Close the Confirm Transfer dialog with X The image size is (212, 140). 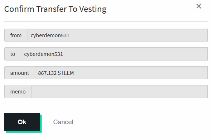(199, 6)
